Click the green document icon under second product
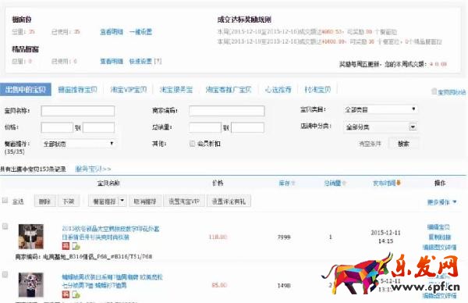The image size is (468, 303). [76, 294]
